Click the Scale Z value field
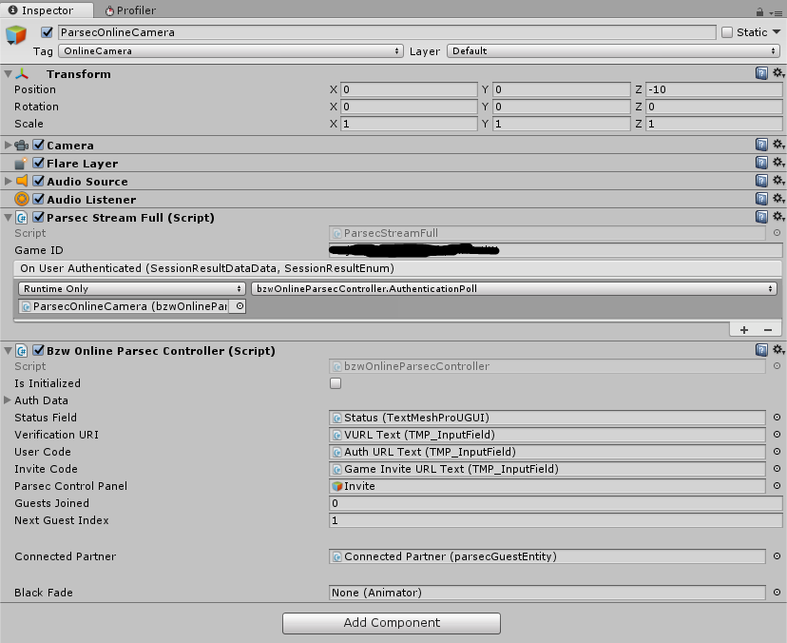 tap(714, 124)
